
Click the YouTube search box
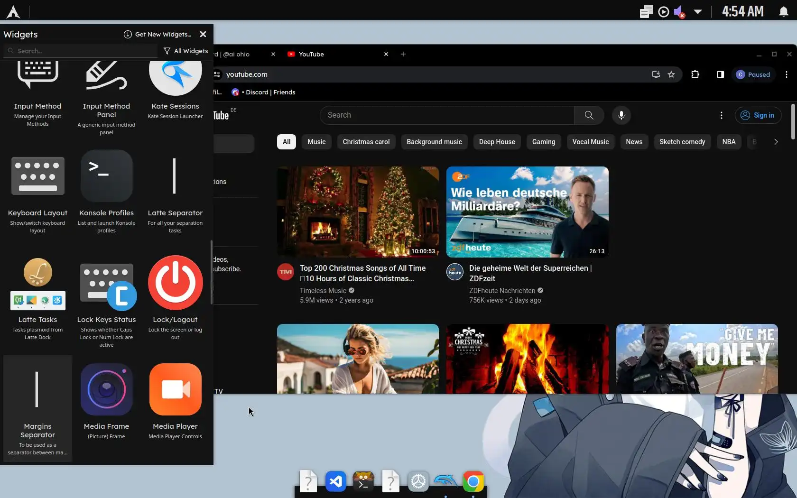click(447, 115)
